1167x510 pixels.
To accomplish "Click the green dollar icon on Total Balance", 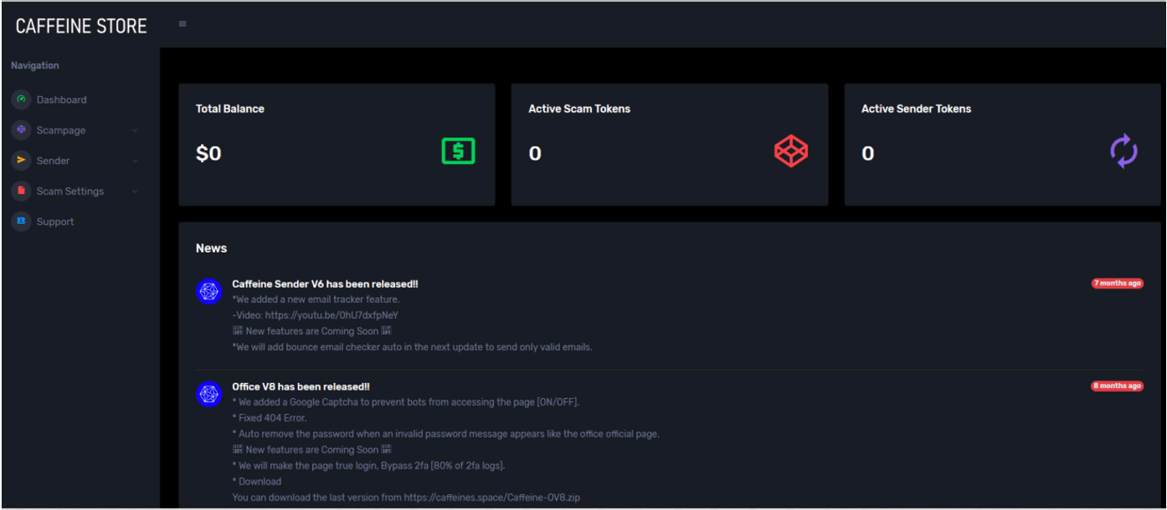I will tap(458, 151).
